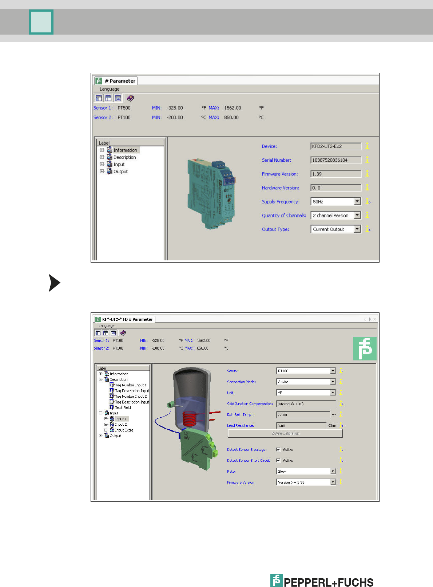Select Tag Number Input 2 tree item
The image size is (433, 587).
tap(131, 397)
